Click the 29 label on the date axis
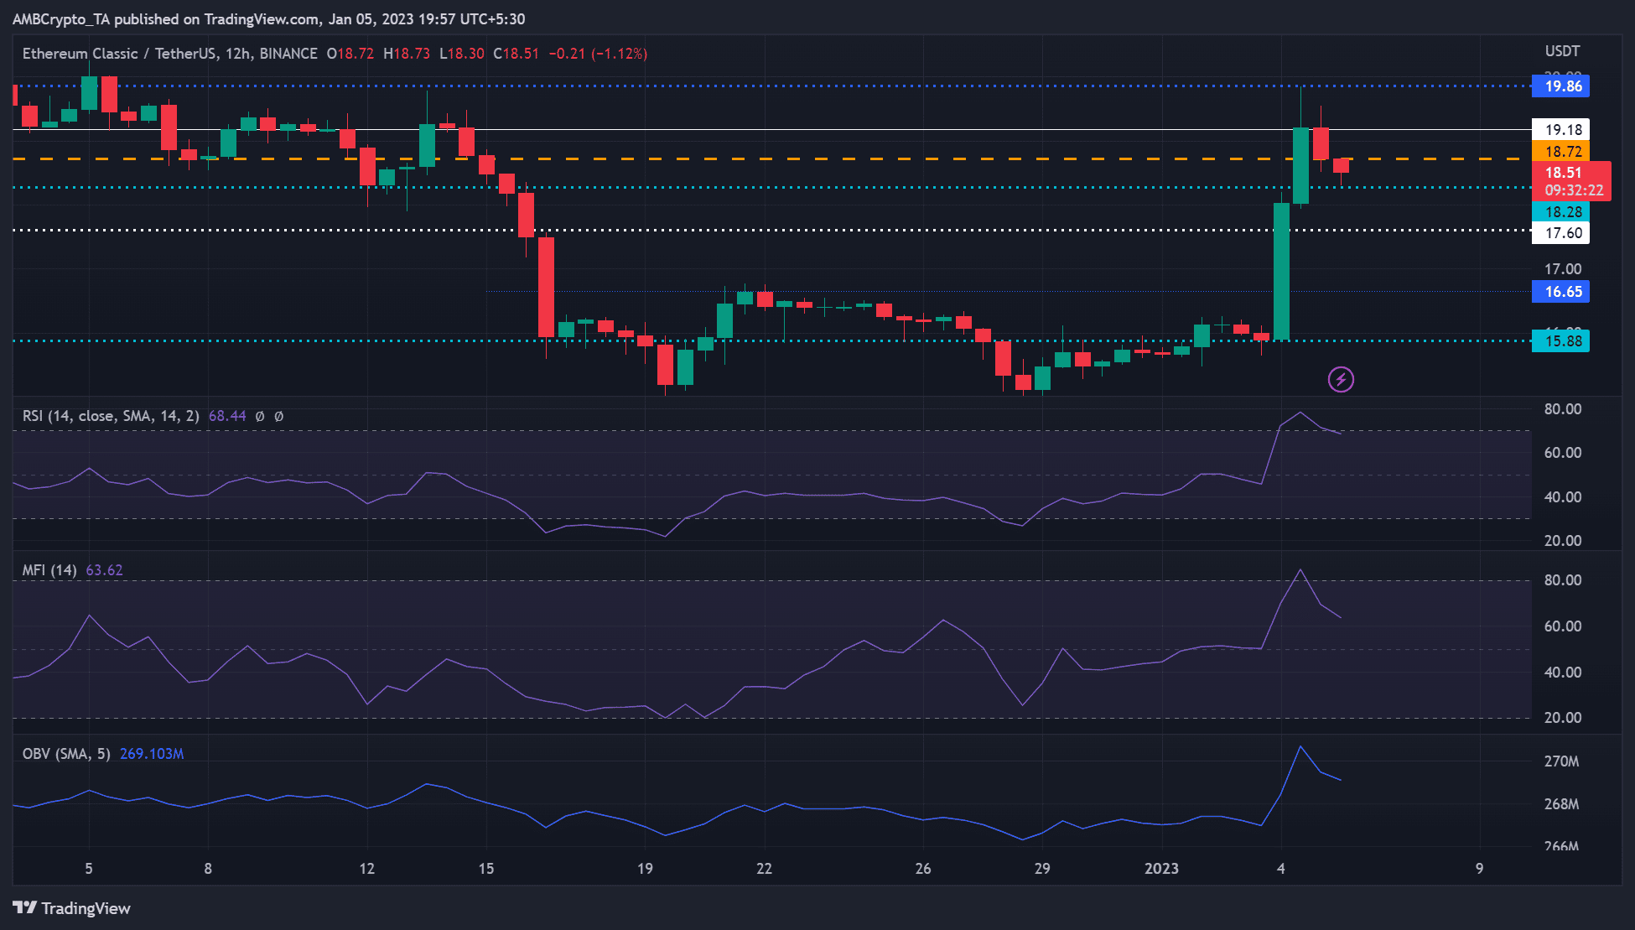 point(1042,869)
